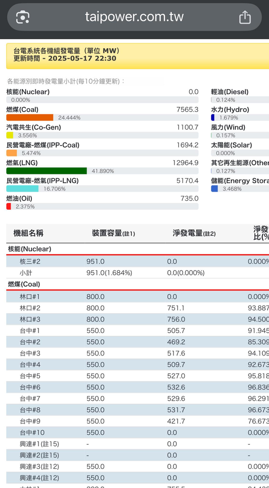The height and width of the screenshot is (488, 269).
Task: Click the dark green LNG bar
Action: tap(47, 171)
